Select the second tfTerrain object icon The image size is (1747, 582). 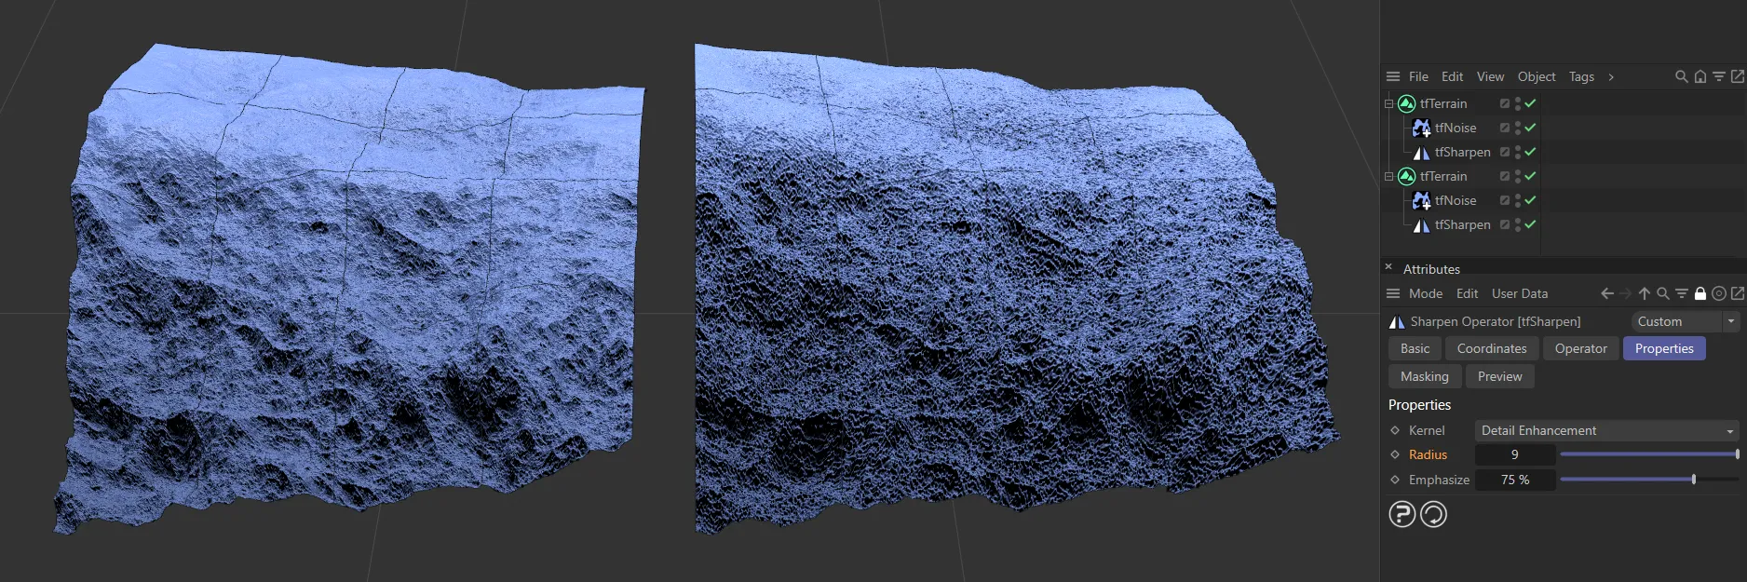(x=1406, y=176)
